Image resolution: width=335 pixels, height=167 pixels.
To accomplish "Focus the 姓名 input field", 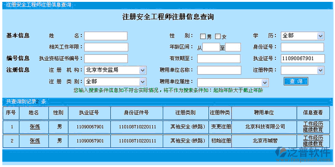I will pyautogui.click(x=106, y=36).
